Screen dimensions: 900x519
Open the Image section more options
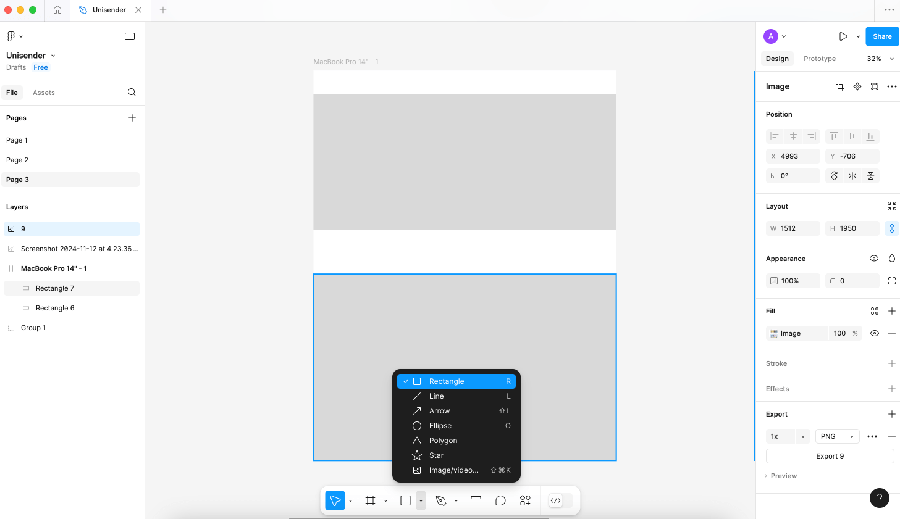point(892,86)
